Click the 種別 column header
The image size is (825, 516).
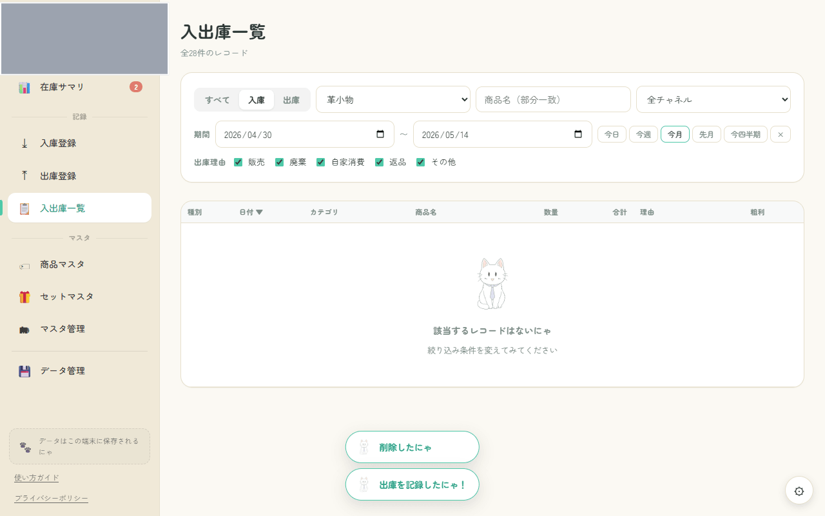195,212
